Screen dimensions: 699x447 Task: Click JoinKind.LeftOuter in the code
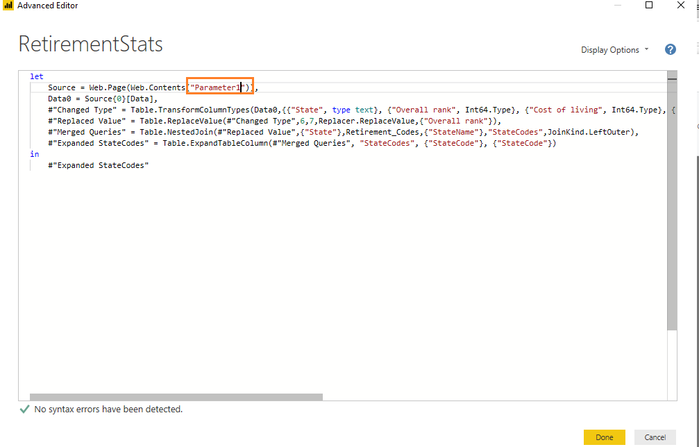[x=590, y=133]
